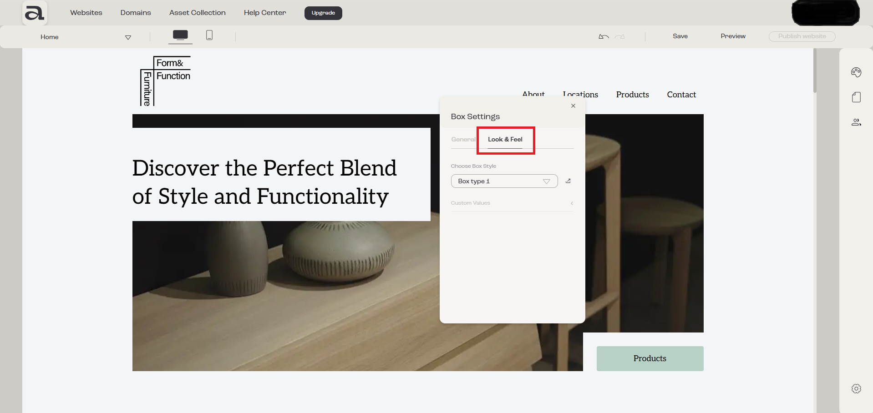Click the Contact nav link
The image size is (873, 413).
click(681, 95)
